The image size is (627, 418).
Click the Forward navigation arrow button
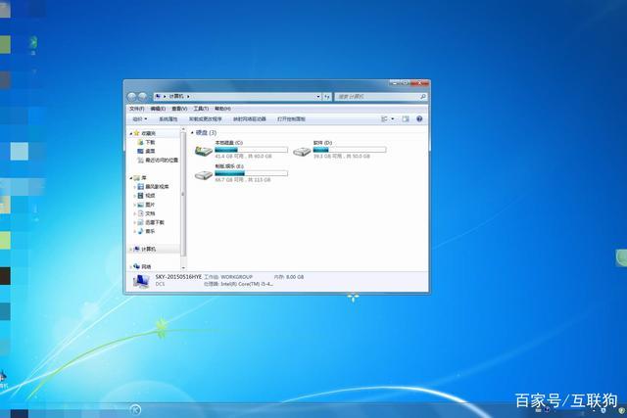(x=144, y=96)
